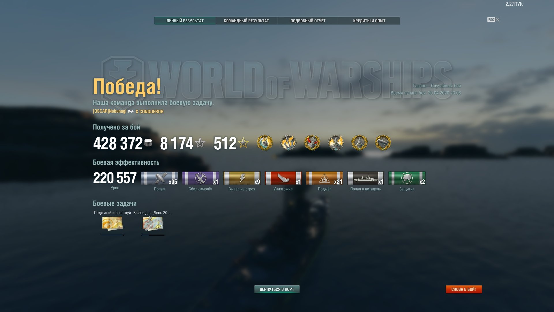Close the results screen with ESC
This screenshot has width=554, height=312.
point(493,20)
